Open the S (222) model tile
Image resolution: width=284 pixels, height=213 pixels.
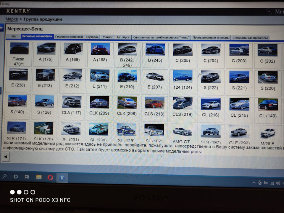[x=211, y=82]
